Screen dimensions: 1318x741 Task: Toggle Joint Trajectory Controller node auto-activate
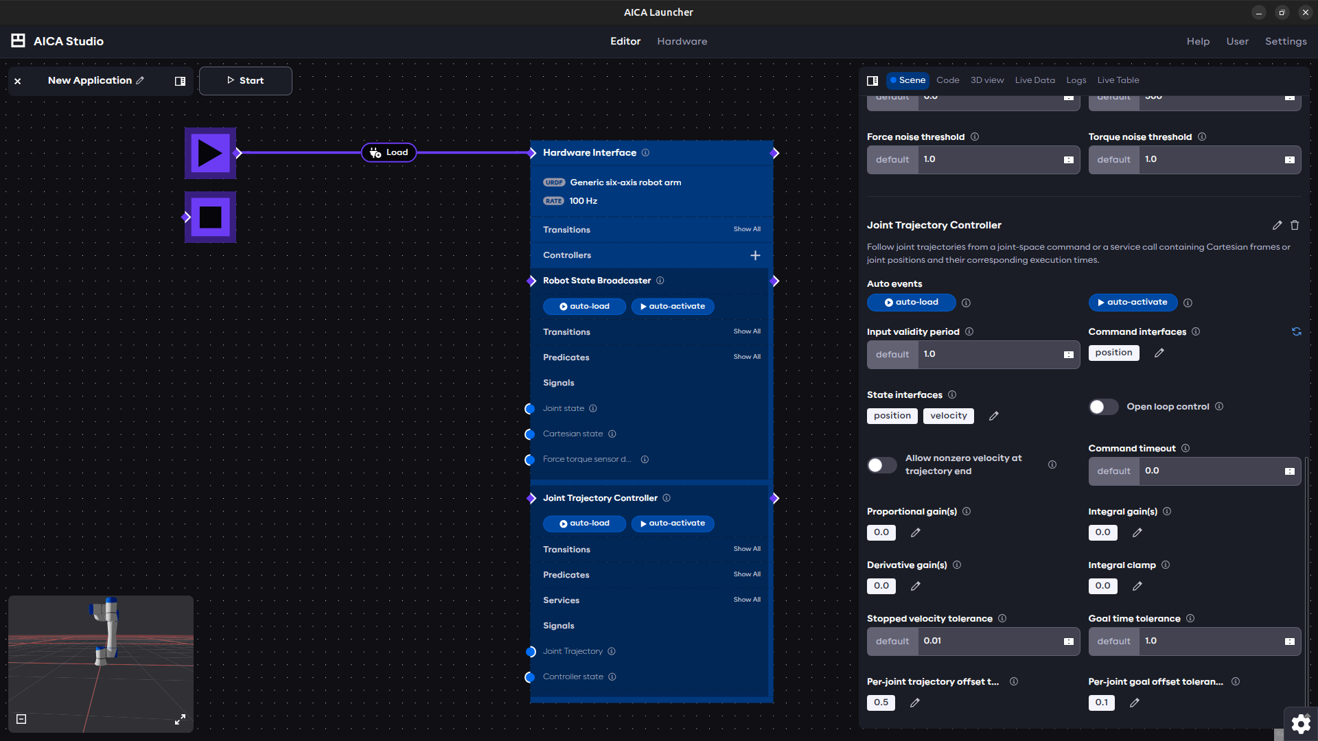coord(673,524)
